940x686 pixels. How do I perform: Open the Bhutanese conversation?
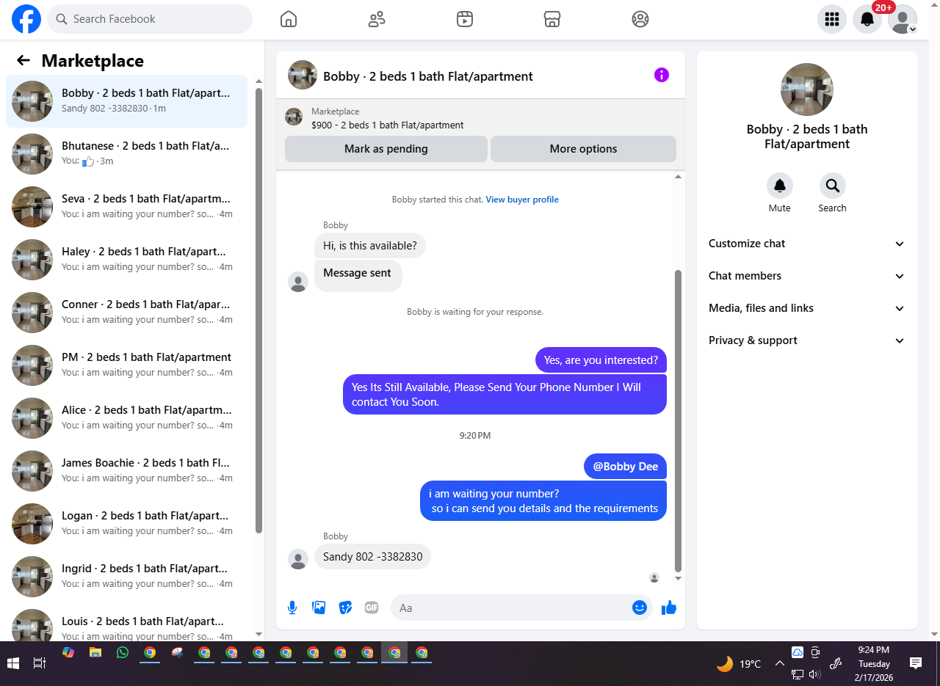(x=126, y=154)
